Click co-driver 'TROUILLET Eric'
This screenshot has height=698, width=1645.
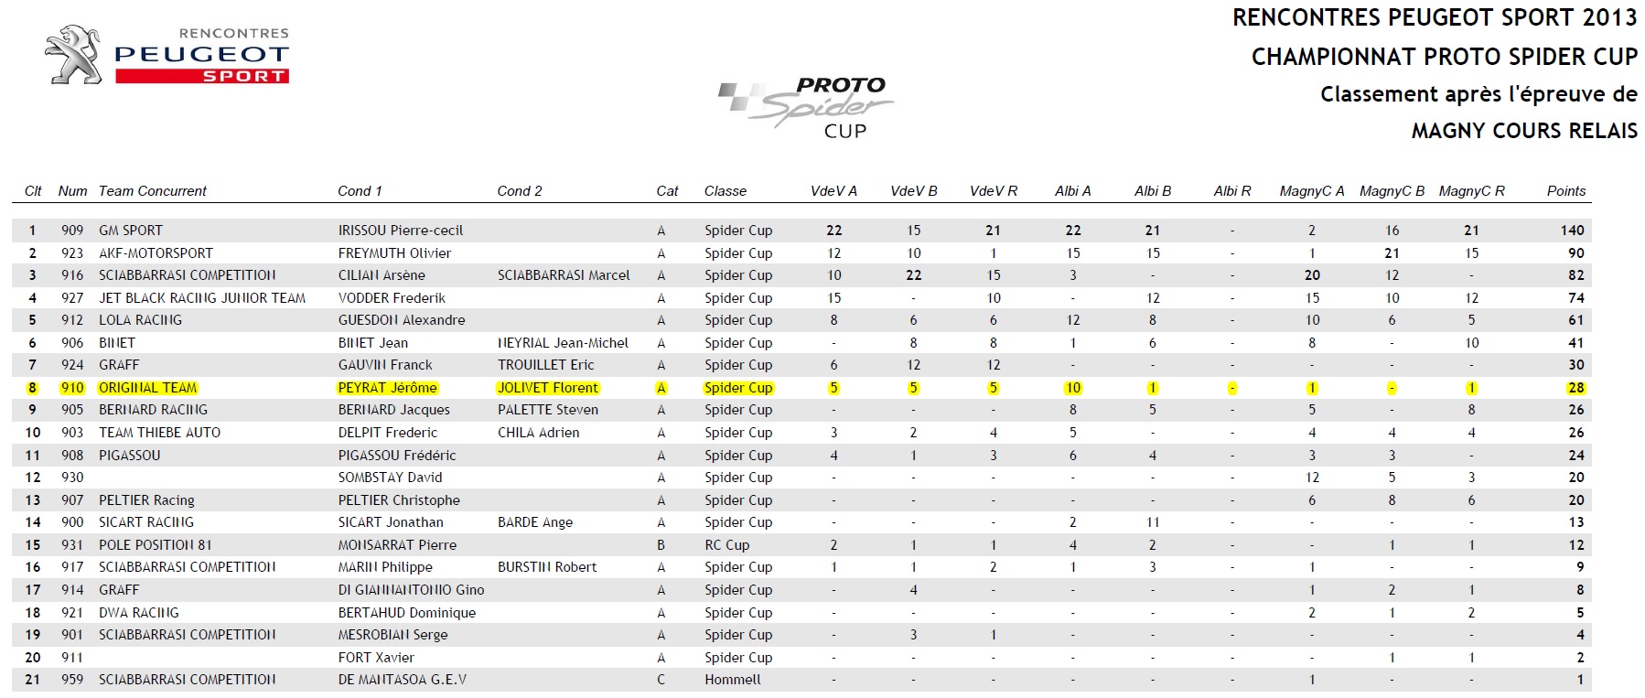click(x=545, y=365)
